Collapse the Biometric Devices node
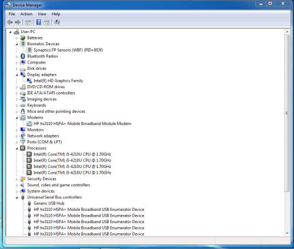The height and width of the screenshot is (249, 294). 17,44
